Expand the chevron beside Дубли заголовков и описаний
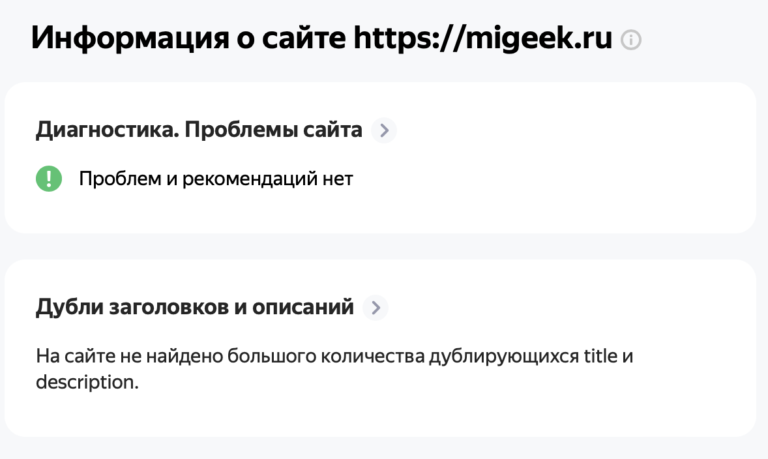The image size is (768, 459). [x=376, y=308]
